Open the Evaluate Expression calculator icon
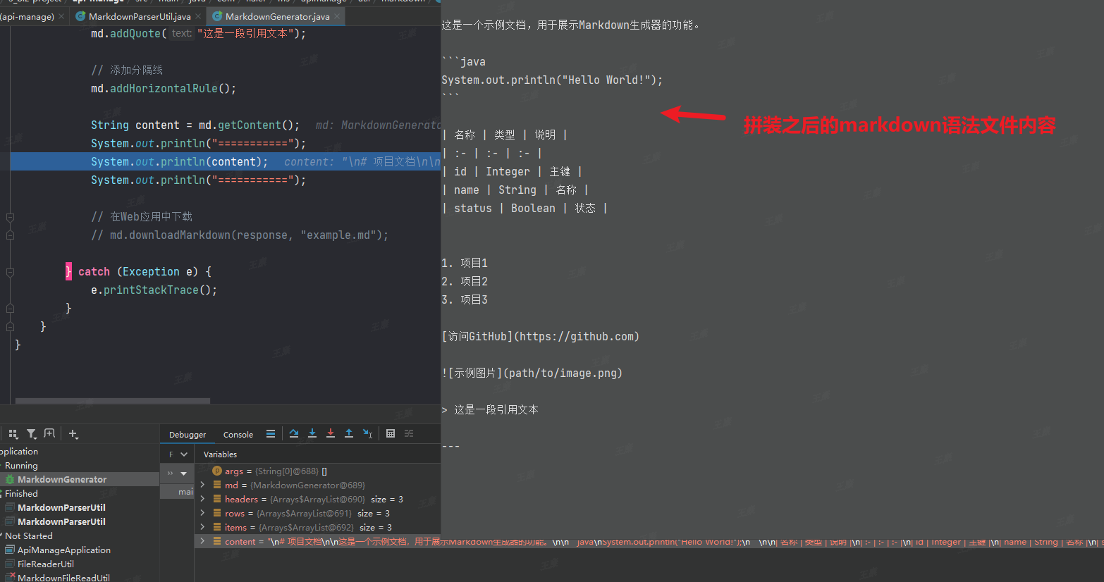 tap(391, 434)
